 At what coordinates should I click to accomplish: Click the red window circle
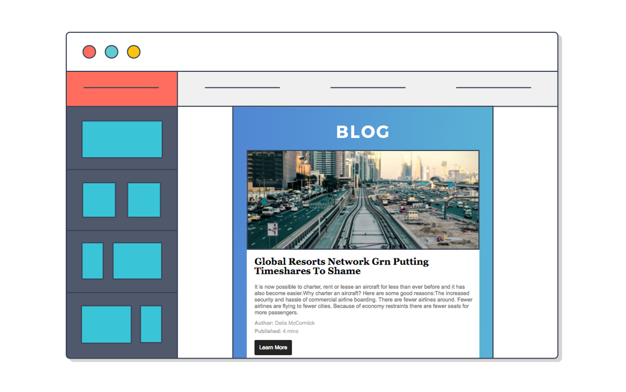89,52
